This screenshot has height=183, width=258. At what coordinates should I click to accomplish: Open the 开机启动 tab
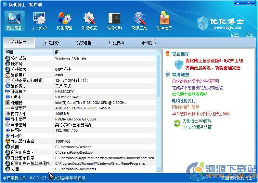pyautogui.click(x=116, y=43)
